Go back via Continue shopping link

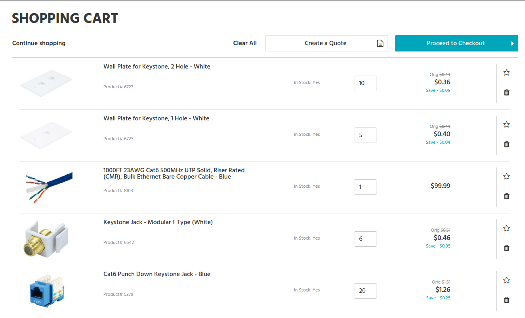[x=39, y=44]
